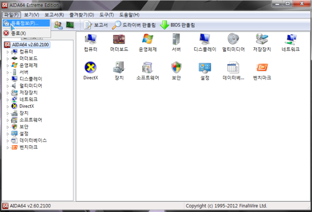Image resolution: width=312 pixels, height=212 pixels.
Task: Minimize the AIDA64 window
Action: click(277, 3)
